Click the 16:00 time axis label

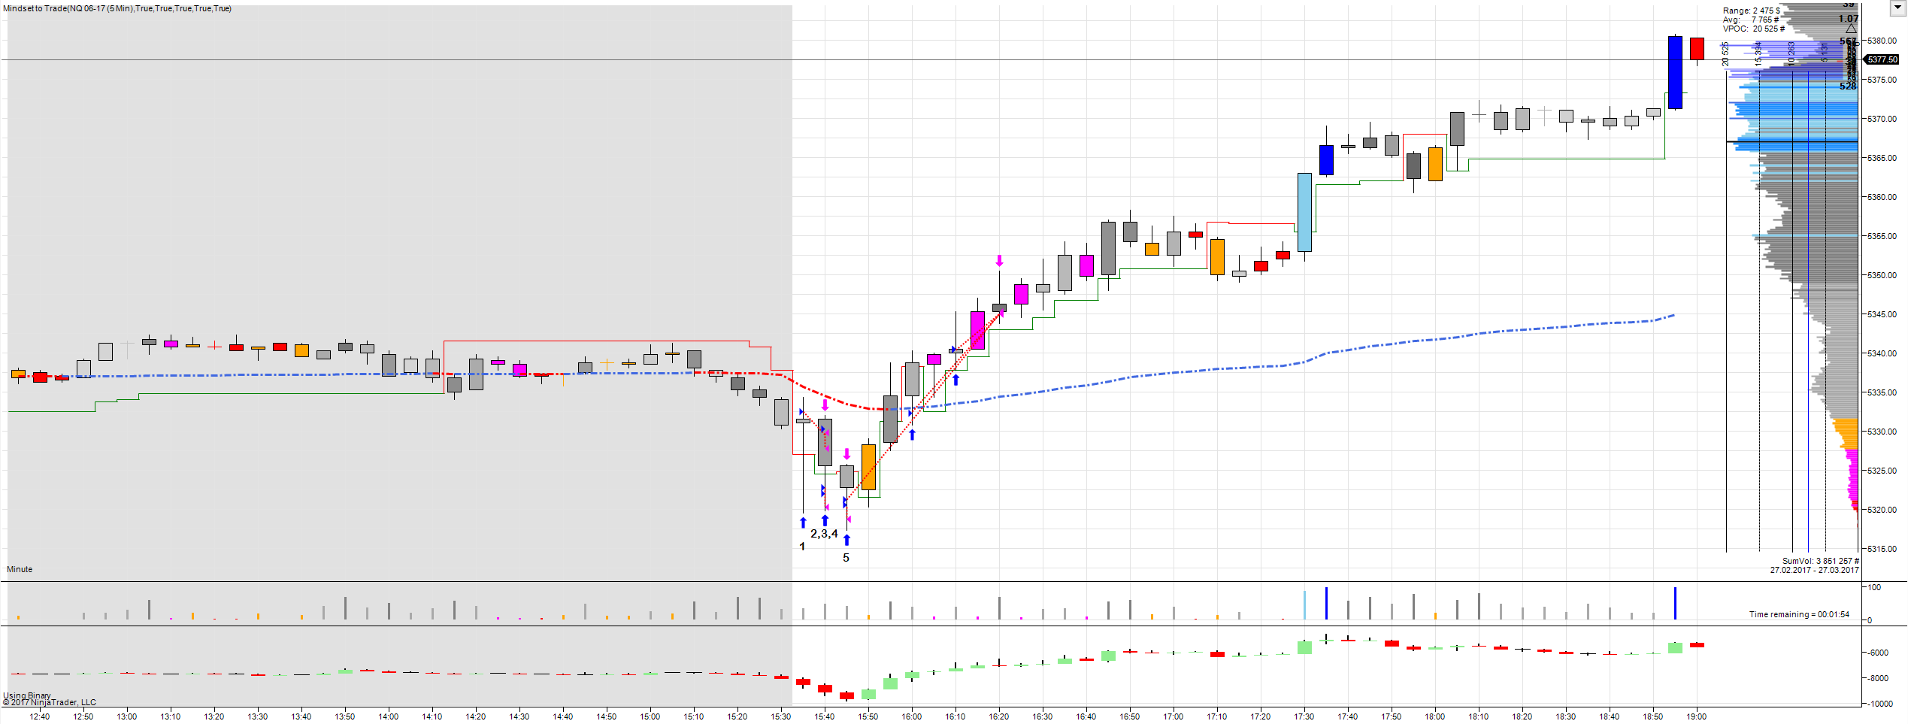click(911, 716)
